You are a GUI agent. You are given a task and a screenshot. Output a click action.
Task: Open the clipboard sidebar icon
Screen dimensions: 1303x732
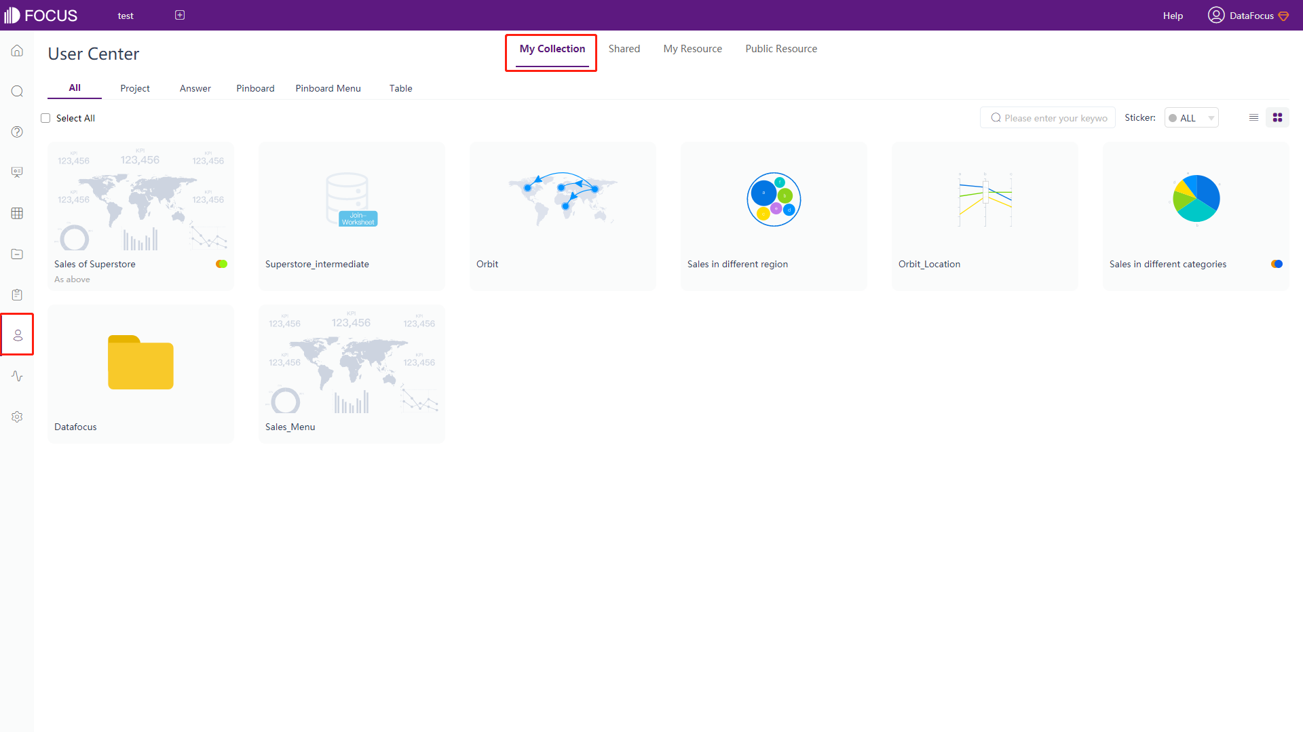pyautogui.click(x=17, y=294)
